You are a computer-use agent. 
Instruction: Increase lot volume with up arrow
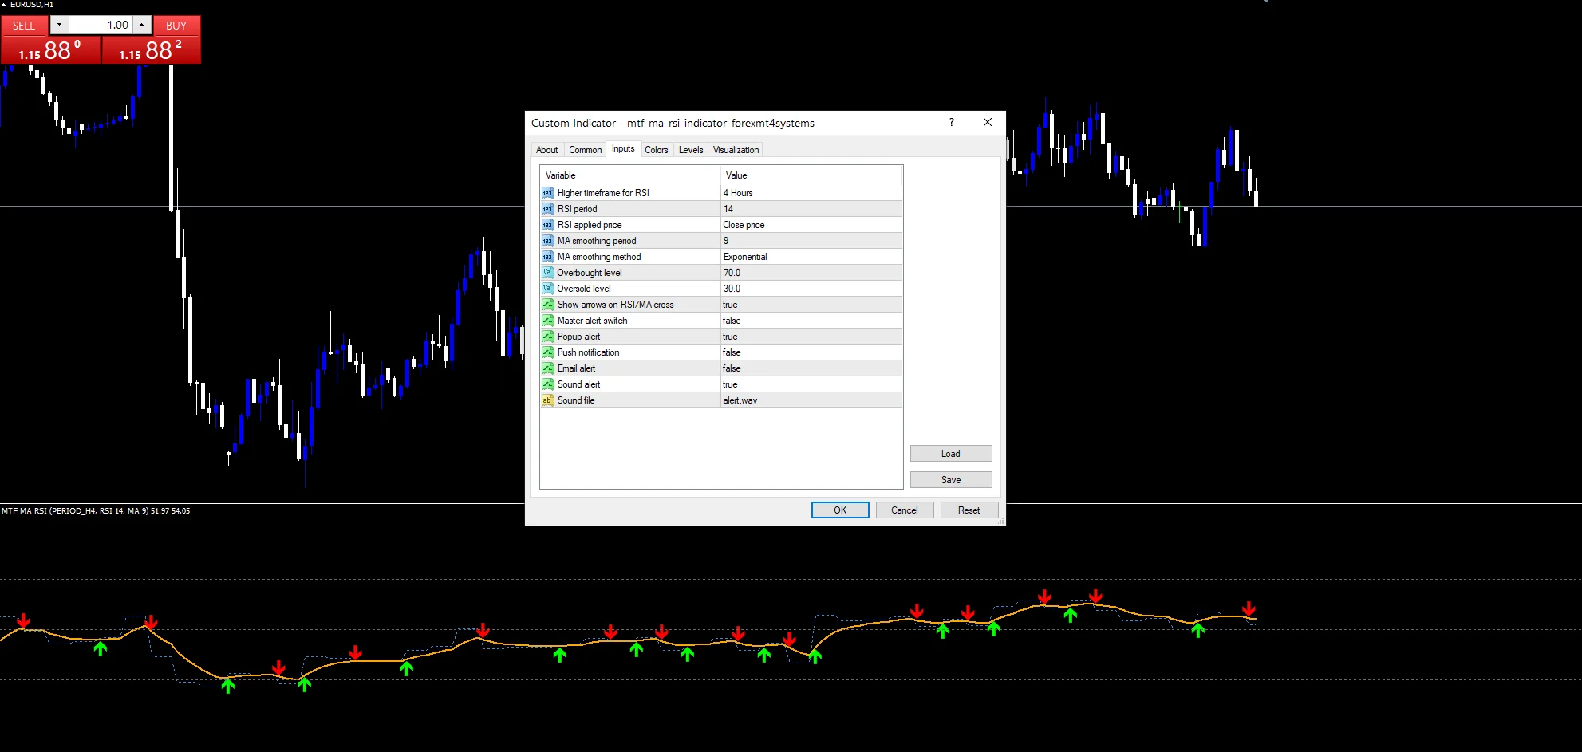pyautogui.click(x=142, y=25)
